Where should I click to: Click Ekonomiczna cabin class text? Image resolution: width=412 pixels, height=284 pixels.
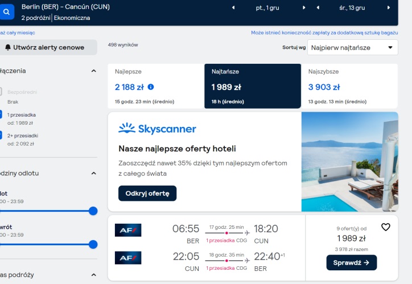click(72, 18)
